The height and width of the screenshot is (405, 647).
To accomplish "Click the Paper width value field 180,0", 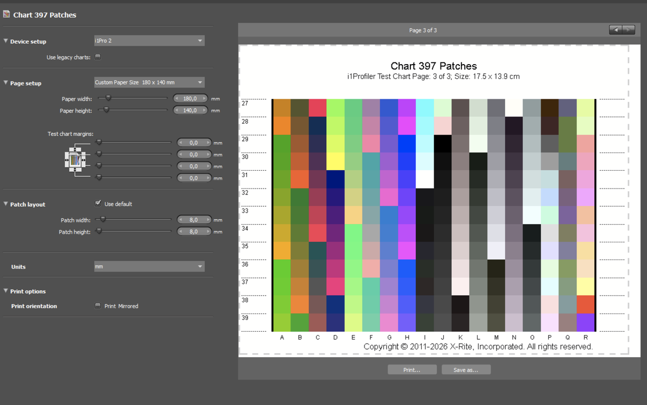I will point(190,99).
